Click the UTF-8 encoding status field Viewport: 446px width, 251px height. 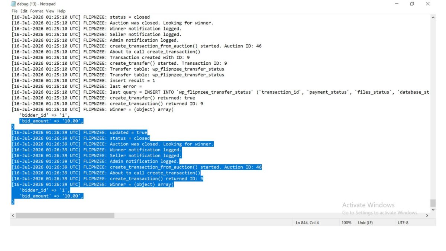pos(403,223)
